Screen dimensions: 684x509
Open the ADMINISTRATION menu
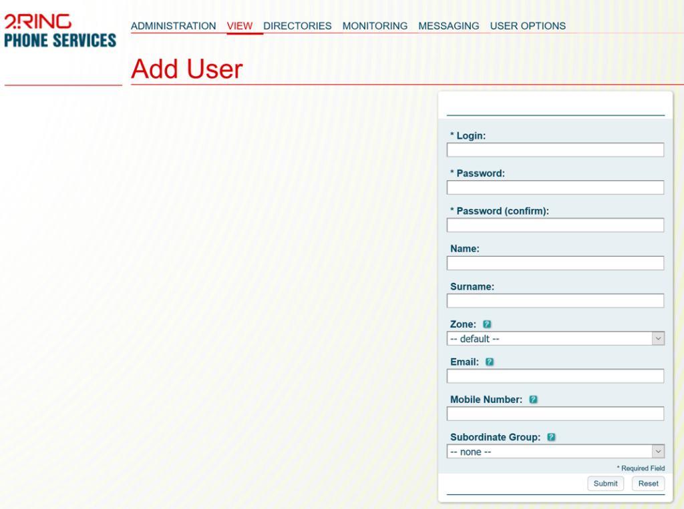pyautogui.click(x=173, y=26)
